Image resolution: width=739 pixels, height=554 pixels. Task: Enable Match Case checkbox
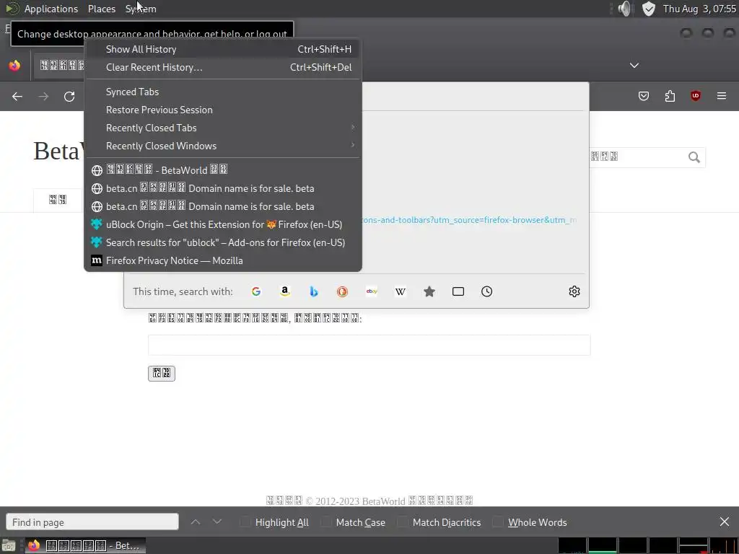tap(325, 522)
